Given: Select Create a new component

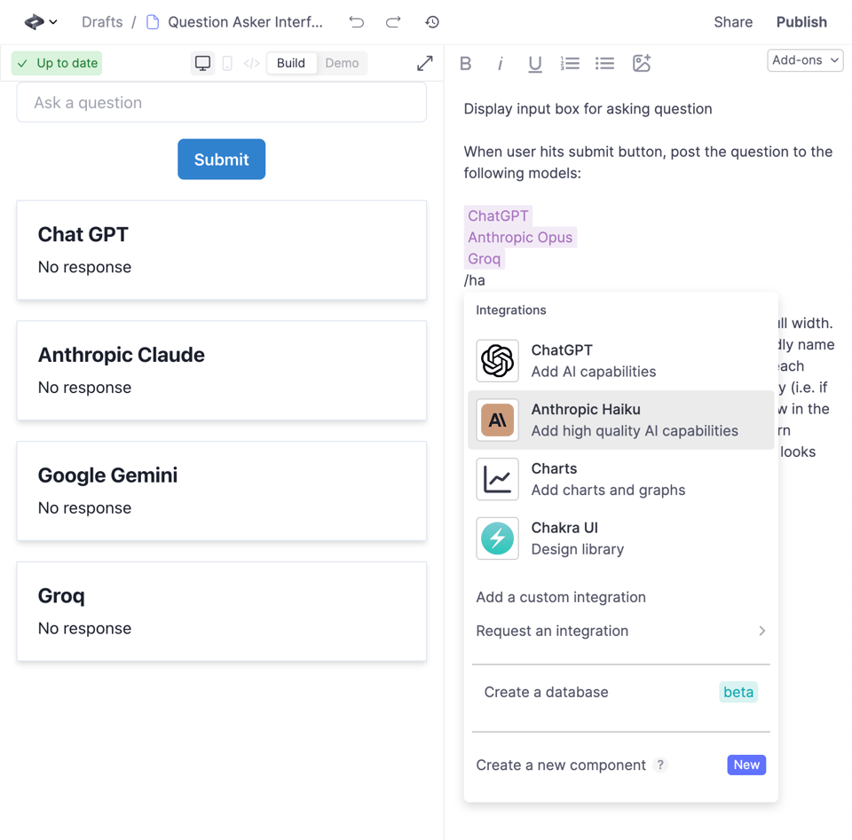Looking at the screenshot, I should 561,765.
